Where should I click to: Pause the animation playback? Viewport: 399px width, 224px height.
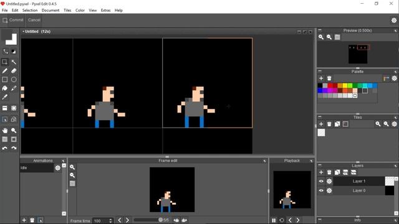[x=274, y=220]
